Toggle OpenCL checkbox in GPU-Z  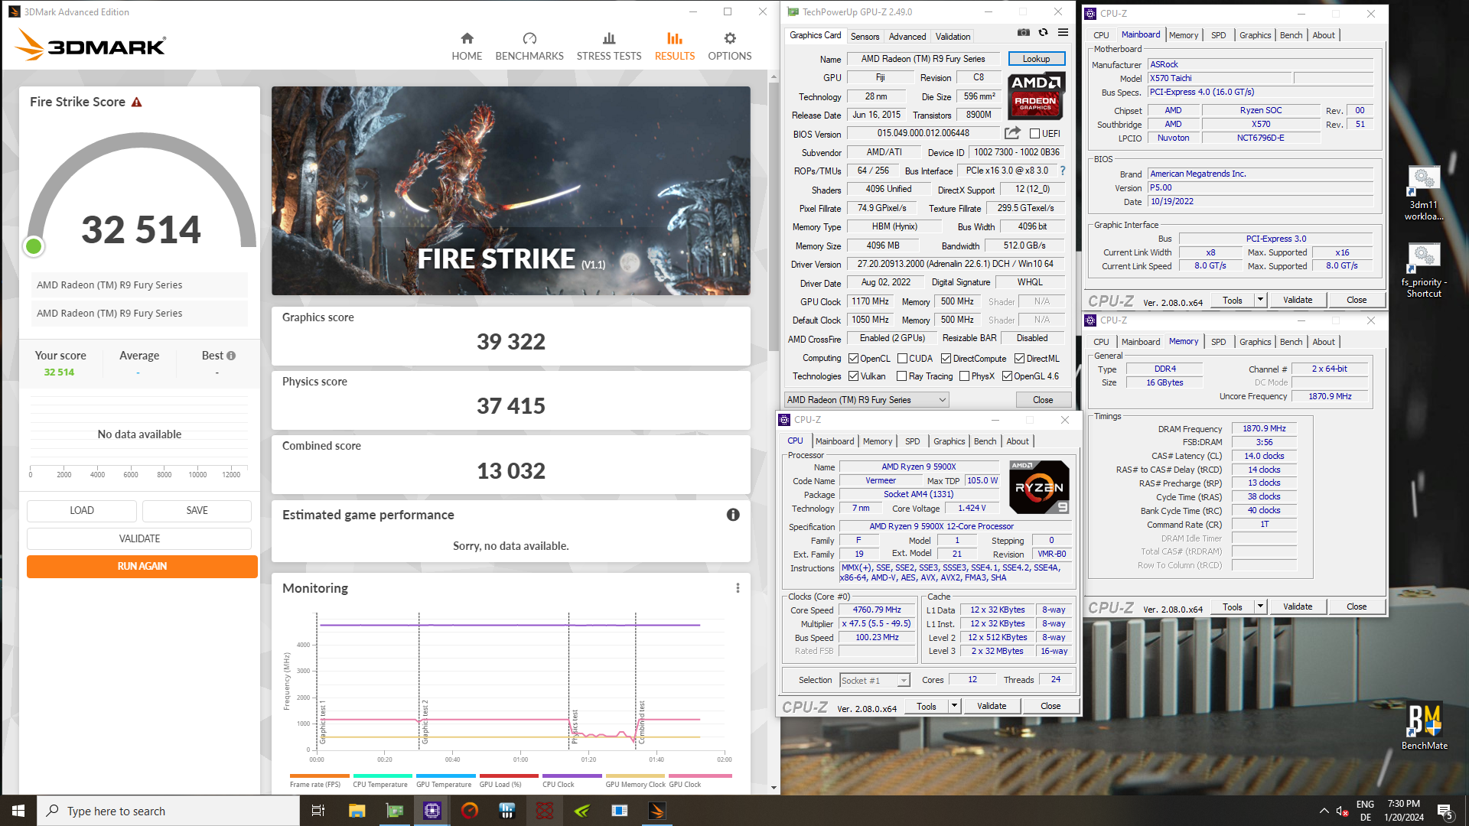click(853, 359)
